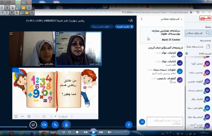Toggle webcam sharing in the conference controls
Screen dimensions: 212x136
tap(44, 125)
